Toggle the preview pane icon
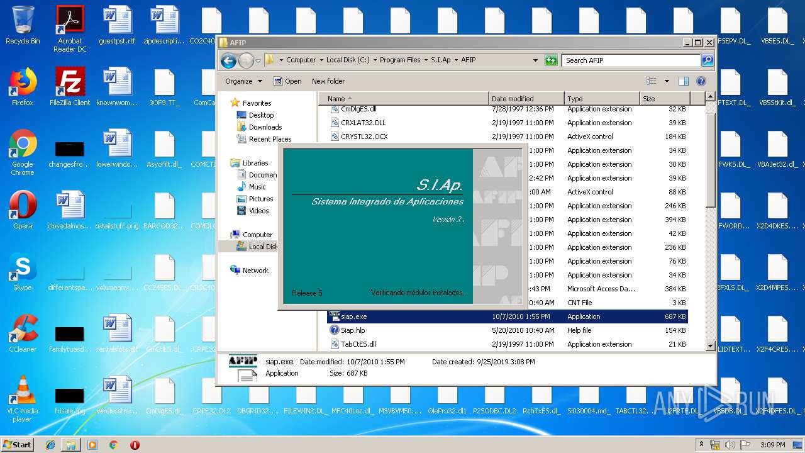Screen dimensions: 805x453 pos(684,81)
